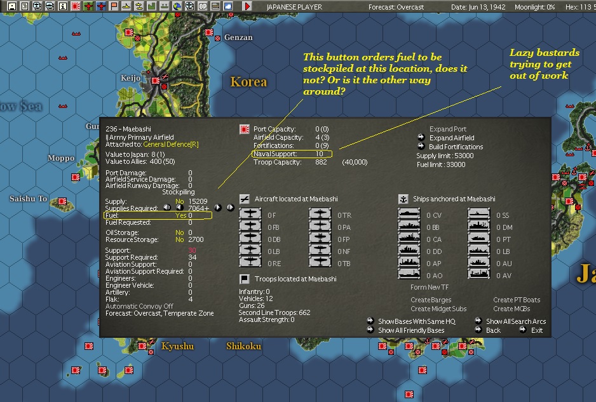Click 'Create Midget Subs'
The image size is (596, 402).
point(438,309)
